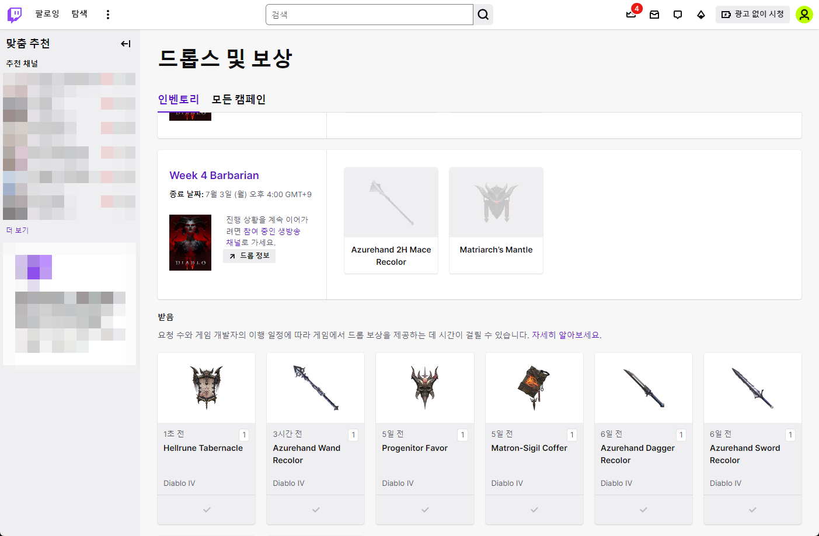Click the 드롭 정보 button
This screenshot has width=819, height=536.
pyautogui.click(x=249, y=256)
